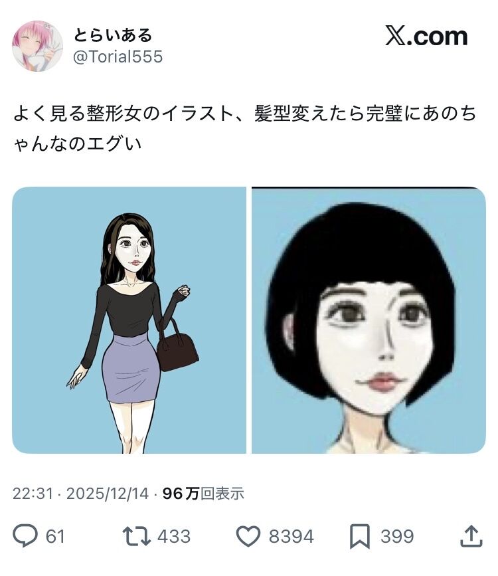Open the 399 bookmarks count
498x576 pixels.
397,536
